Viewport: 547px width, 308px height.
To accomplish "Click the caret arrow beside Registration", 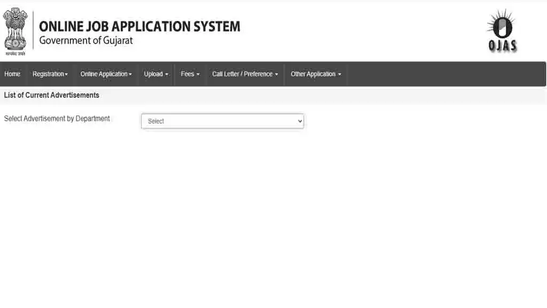I will pyautogui.click(x=66, y=75).
